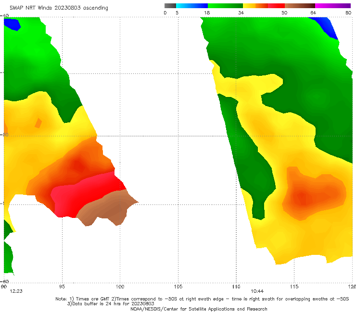Click the bright red wind region in the left swath

84,192
